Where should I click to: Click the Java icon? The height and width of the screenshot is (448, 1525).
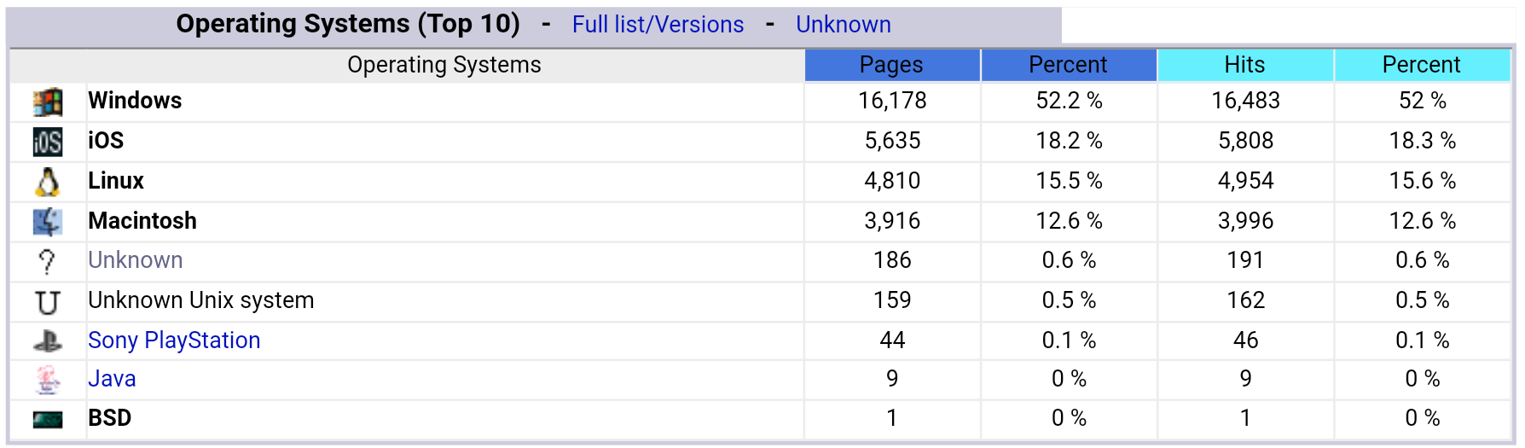48,380
